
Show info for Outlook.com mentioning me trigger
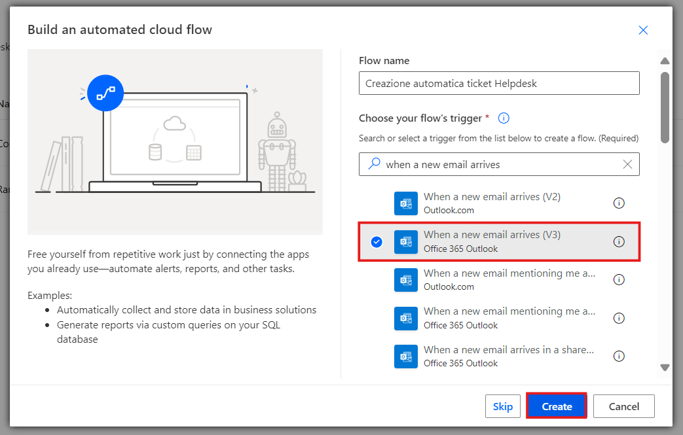point(619,280)
